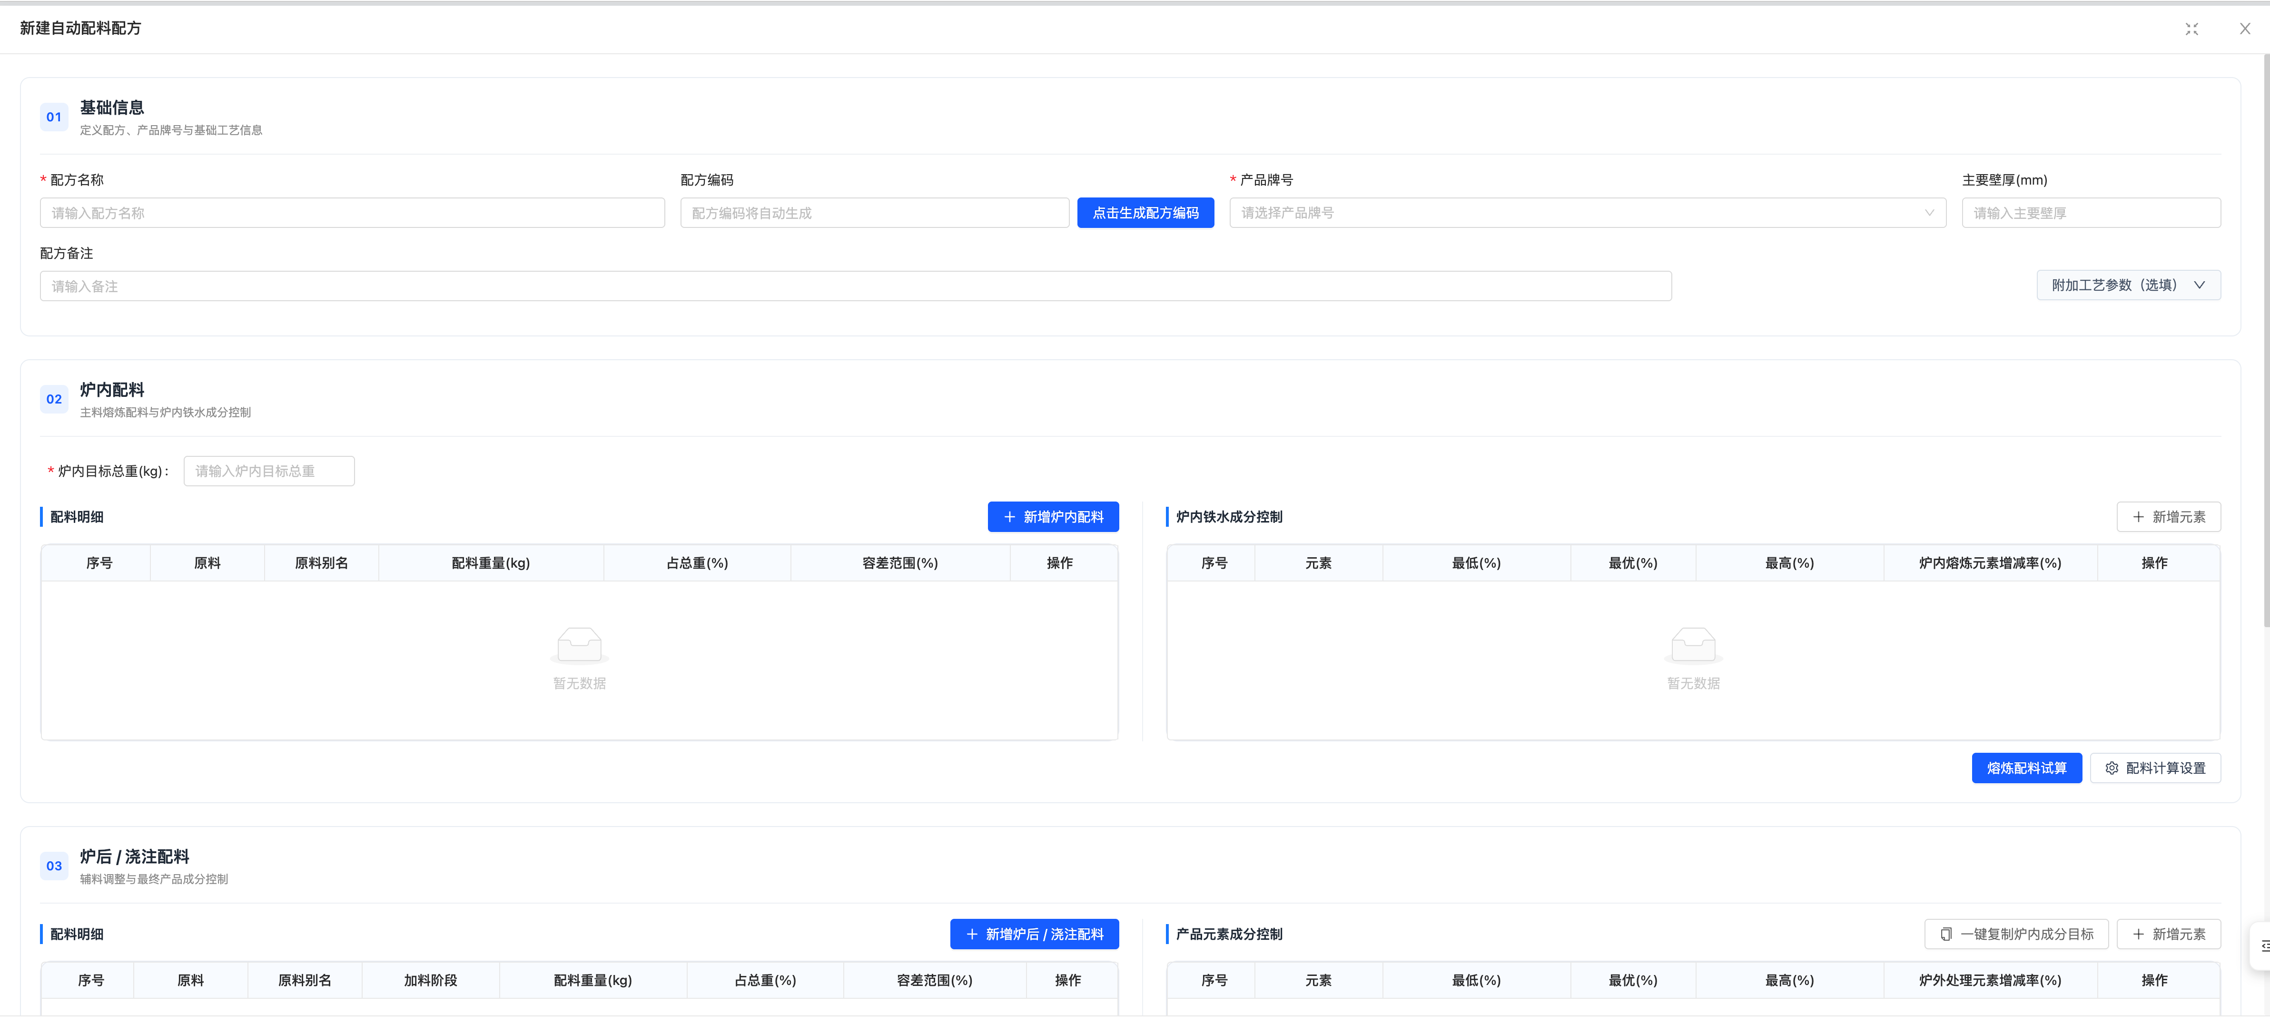This screenshot has width=2270, height=1024.
Task: Open the 产品牌号 dropdown
Action: [x=1587, y=212]
